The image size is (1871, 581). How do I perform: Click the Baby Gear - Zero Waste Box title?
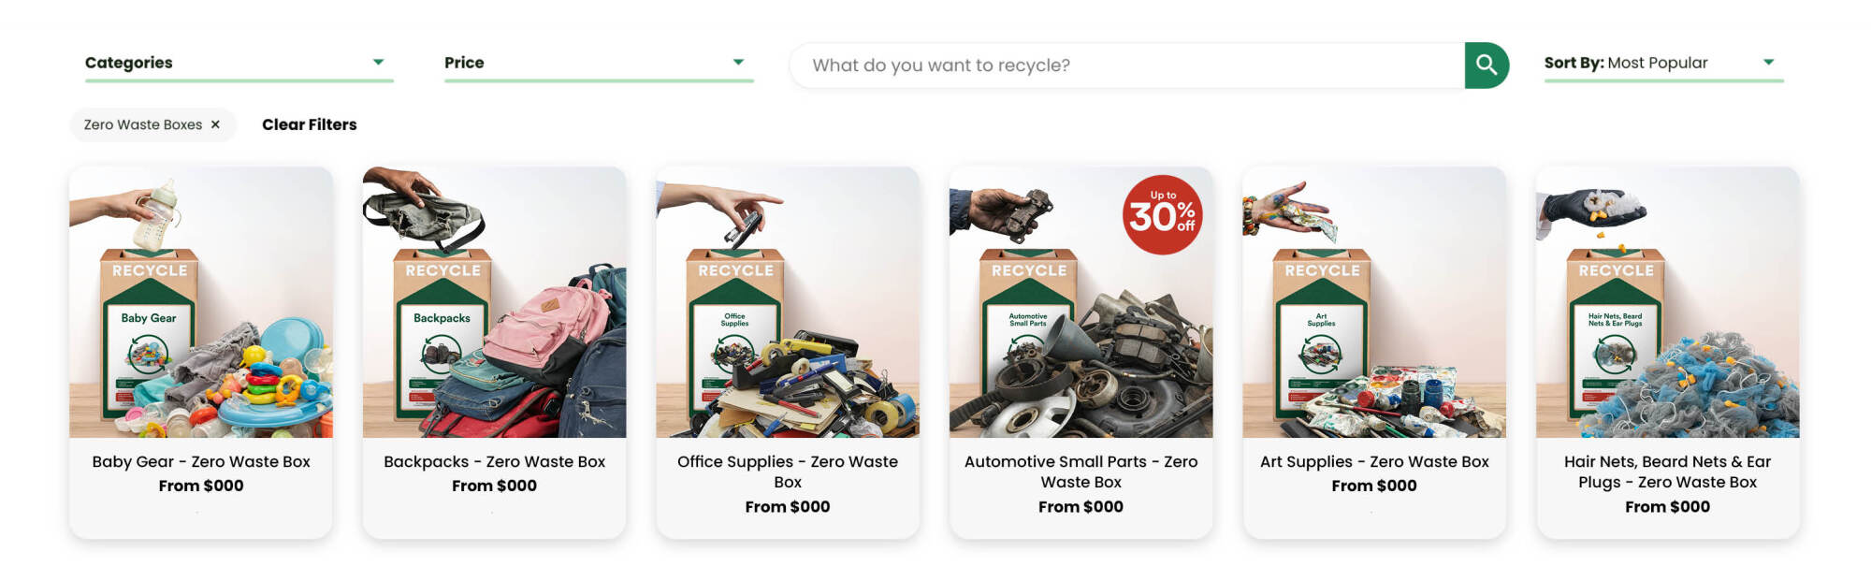(x=201, y=461)
